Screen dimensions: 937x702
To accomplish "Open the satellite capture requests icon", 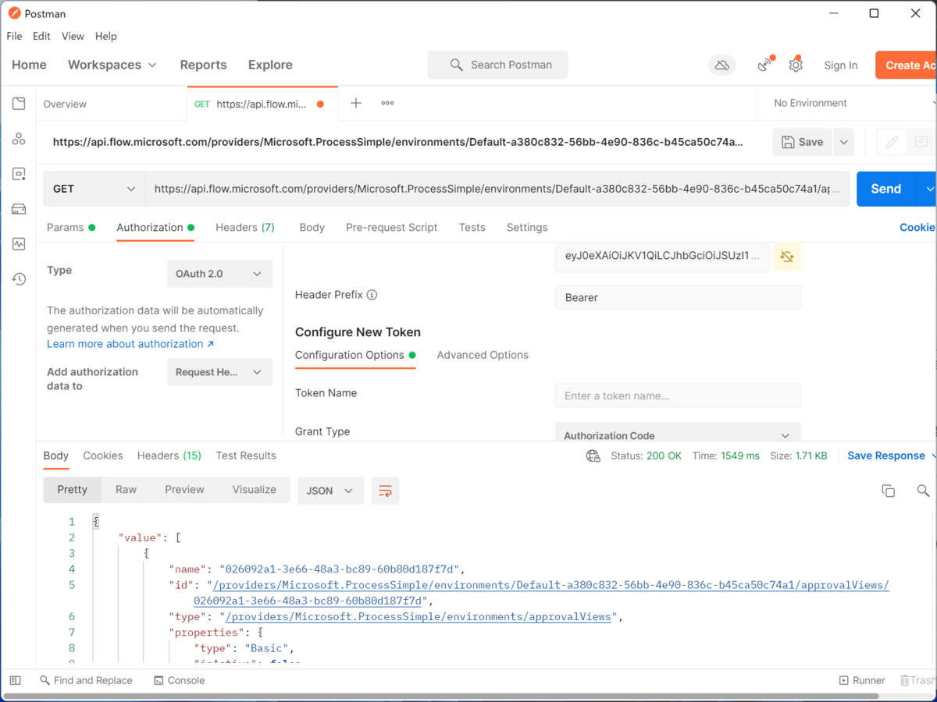I will point(765,65).
